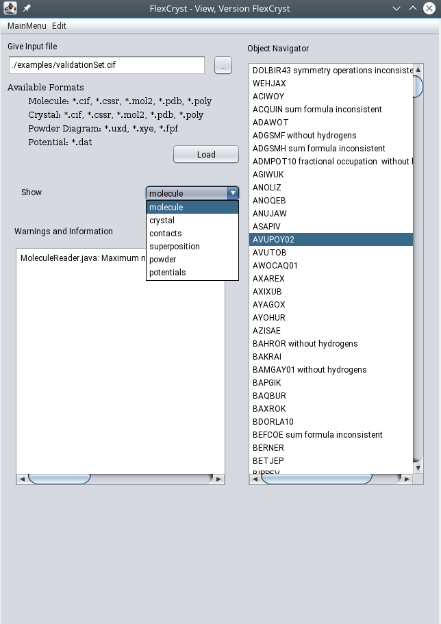Select AVUTOB in Object Navigator
The width and height of the screenshot is (441, 624).
tap(331, 253)
